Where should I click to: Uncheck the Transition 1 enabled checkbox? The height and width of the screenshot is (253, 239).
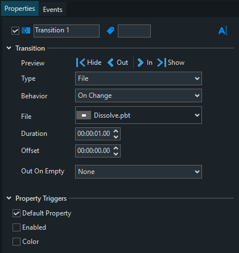15,31
